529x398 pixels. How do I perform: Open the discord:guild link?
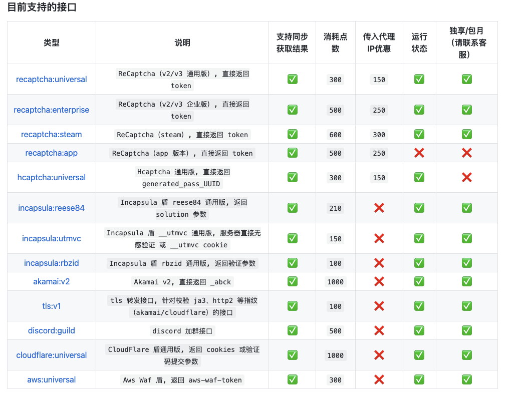tap(51, 330)
